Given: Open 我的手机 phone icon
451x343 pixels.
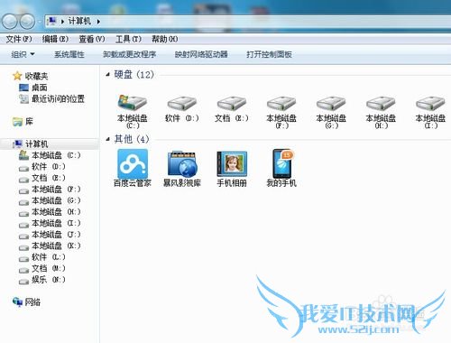Looking at the screenshot, I should click(x=282, y=164).
